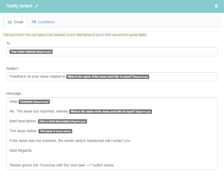
Task: Click the Notify tenant title text
Action: (x=19, y=6)
